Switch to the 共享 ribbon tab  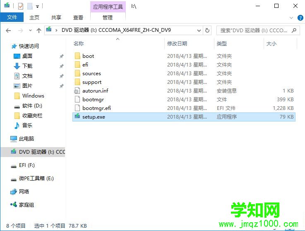tap(56, 17)
